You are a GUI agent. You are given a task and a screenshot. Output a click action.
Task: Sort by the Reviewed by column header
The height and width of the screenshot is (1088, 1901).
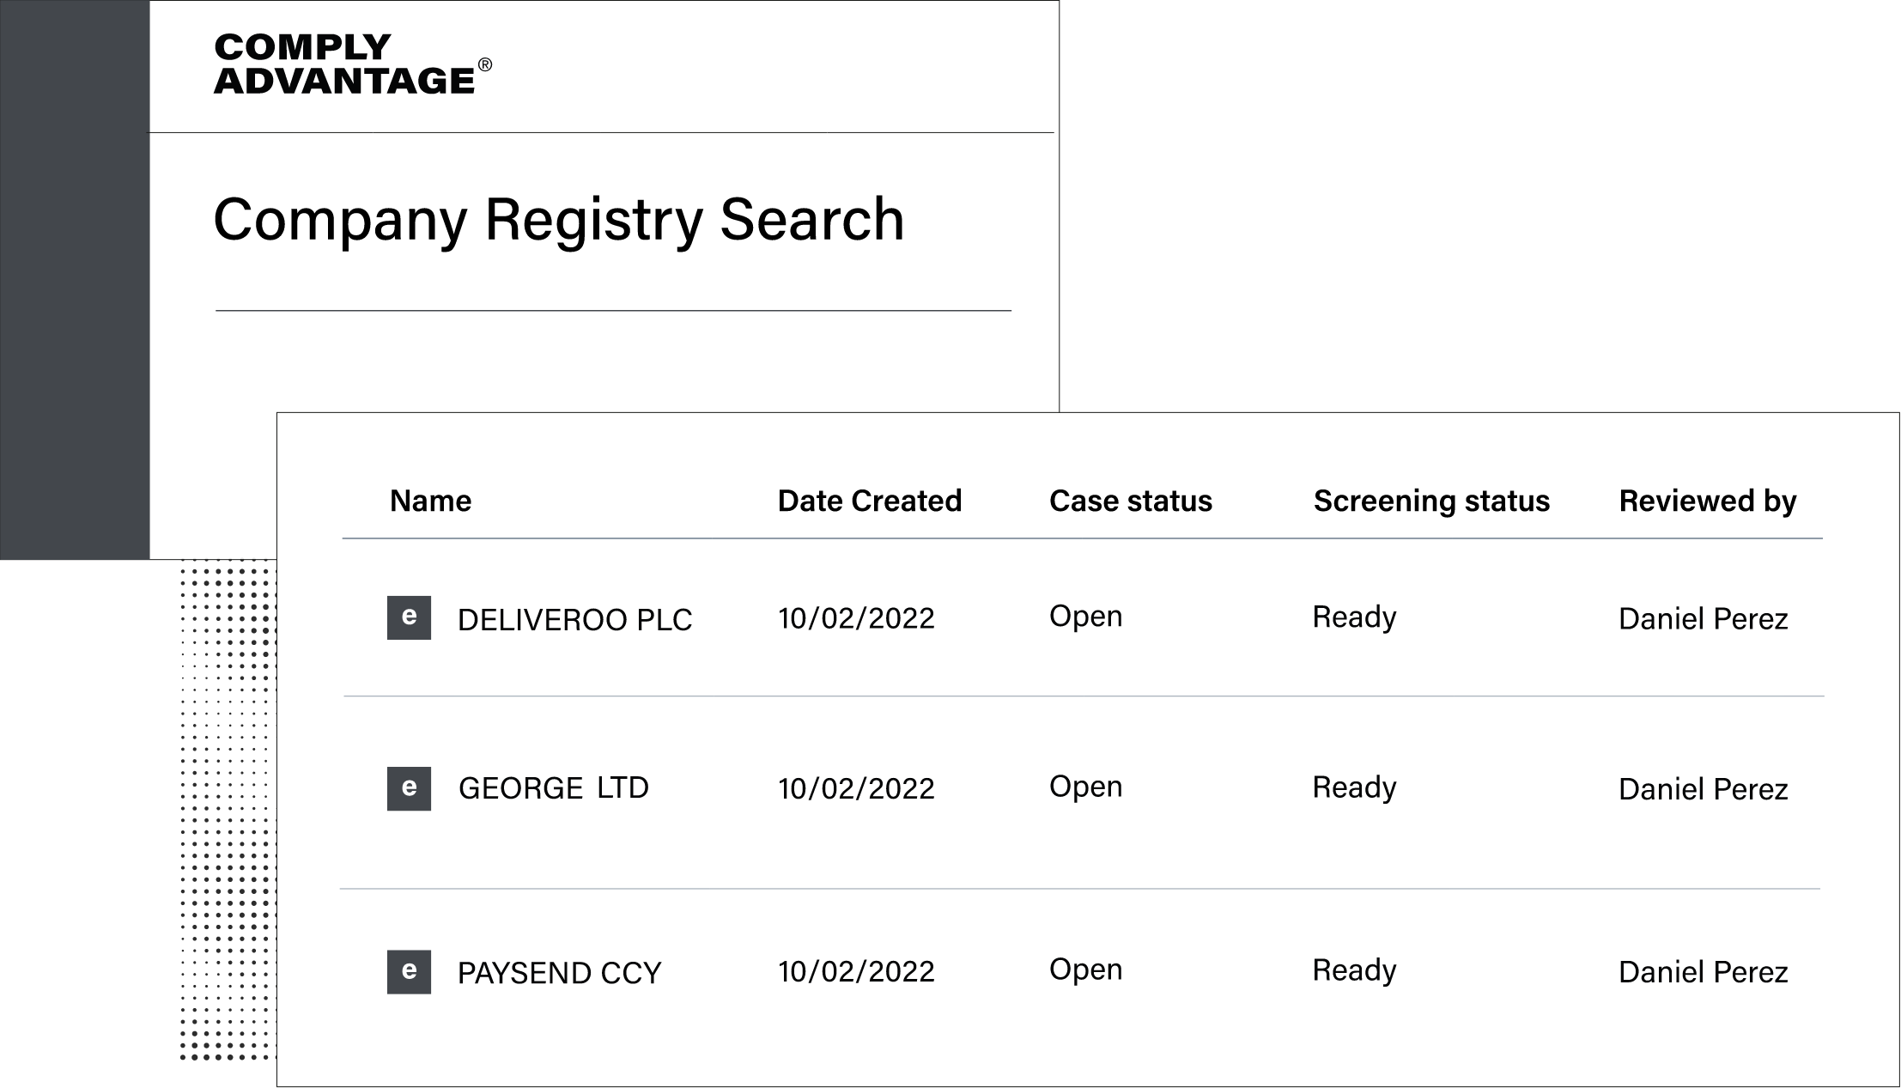tap(1708, 501)
